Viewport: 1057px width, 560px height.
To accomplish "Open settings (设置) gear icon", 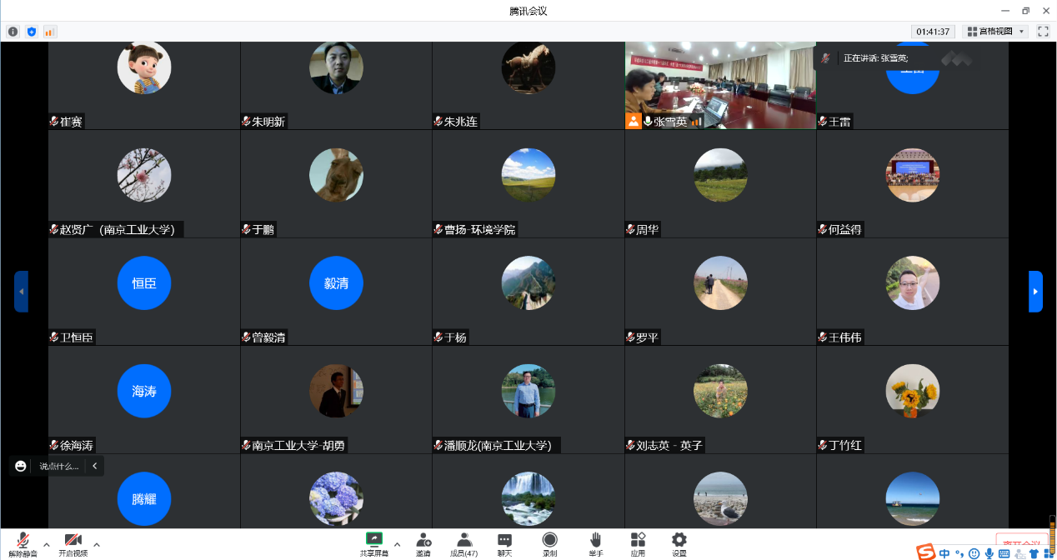I will coord(679,543).
